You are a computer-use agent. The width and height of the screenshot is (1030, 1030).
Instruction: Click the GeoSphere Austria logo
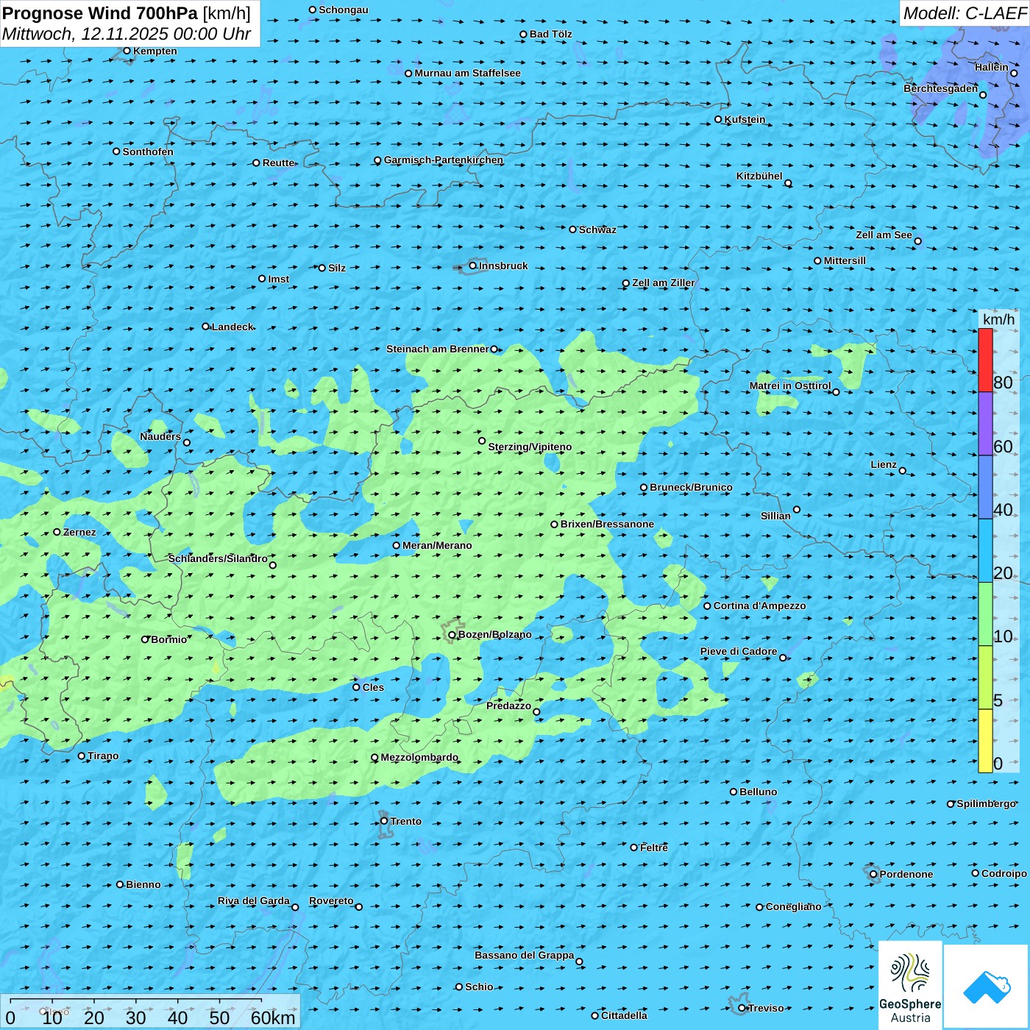910,985
